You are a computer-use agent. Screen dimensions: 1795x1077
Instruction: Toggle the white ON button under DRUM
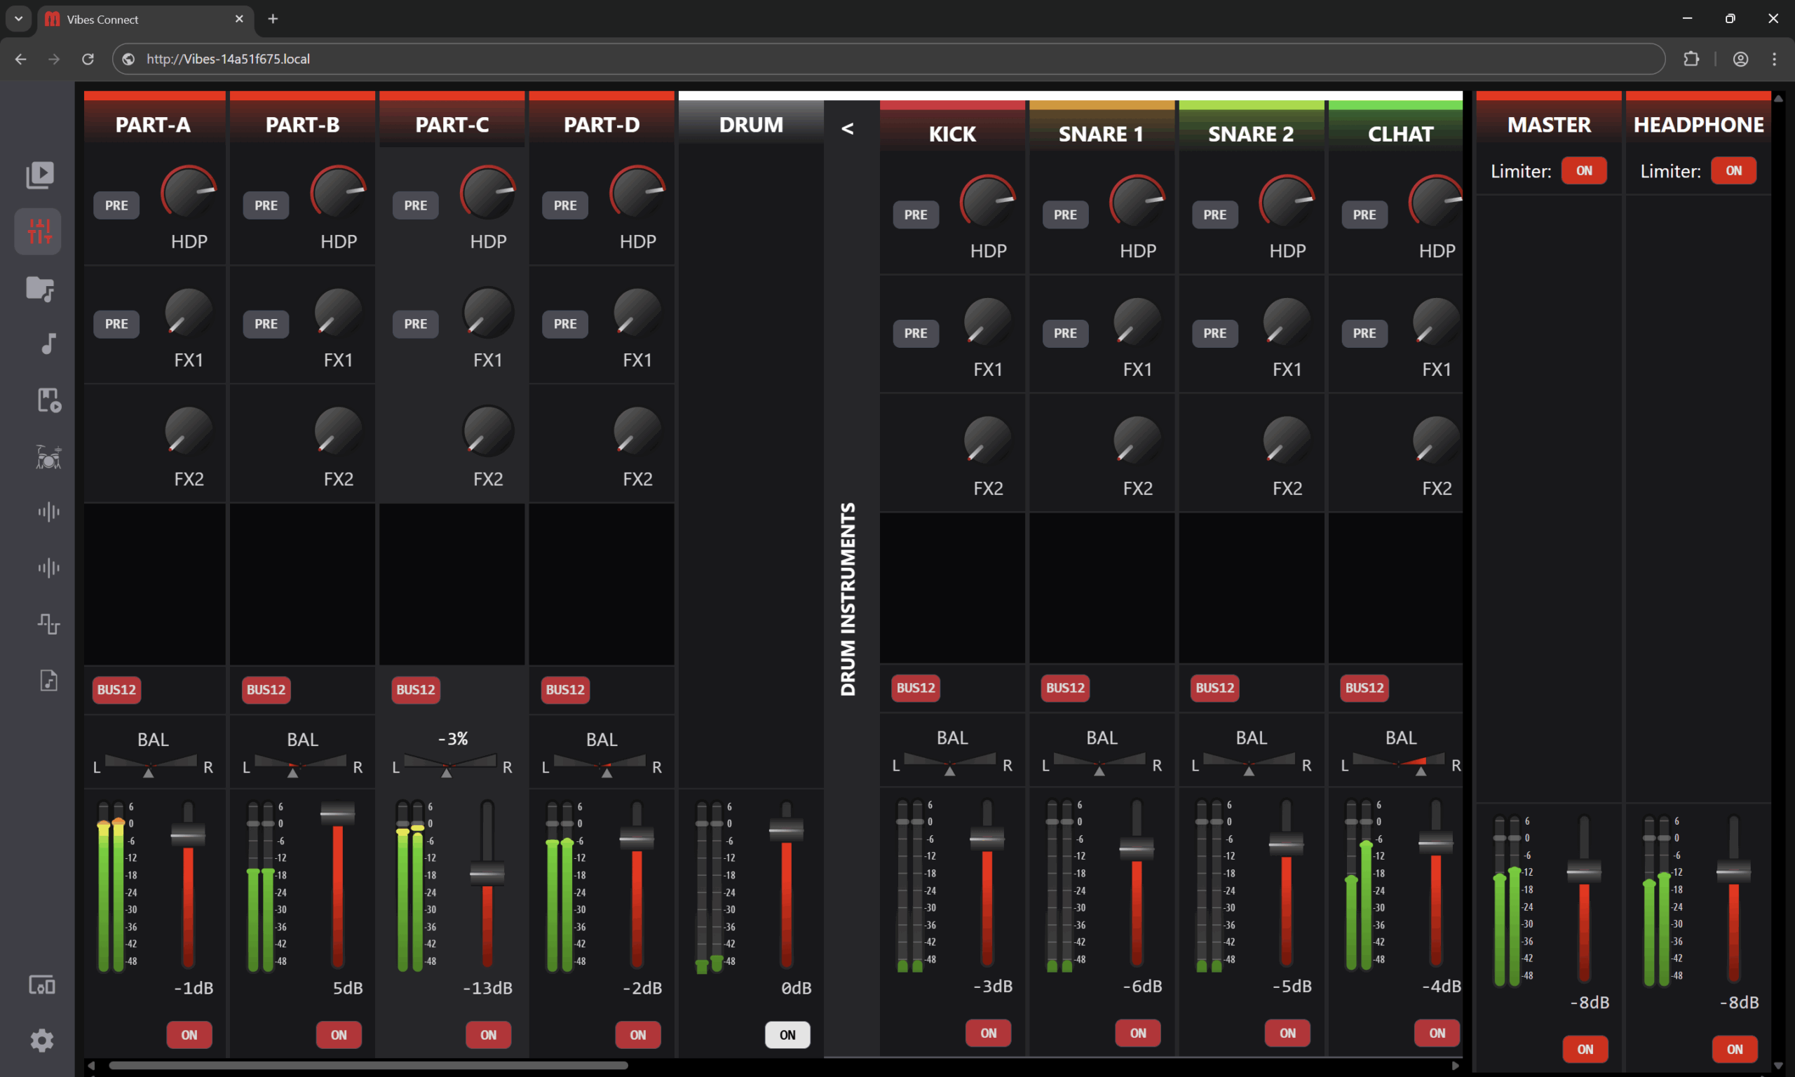pos(787,1034)
